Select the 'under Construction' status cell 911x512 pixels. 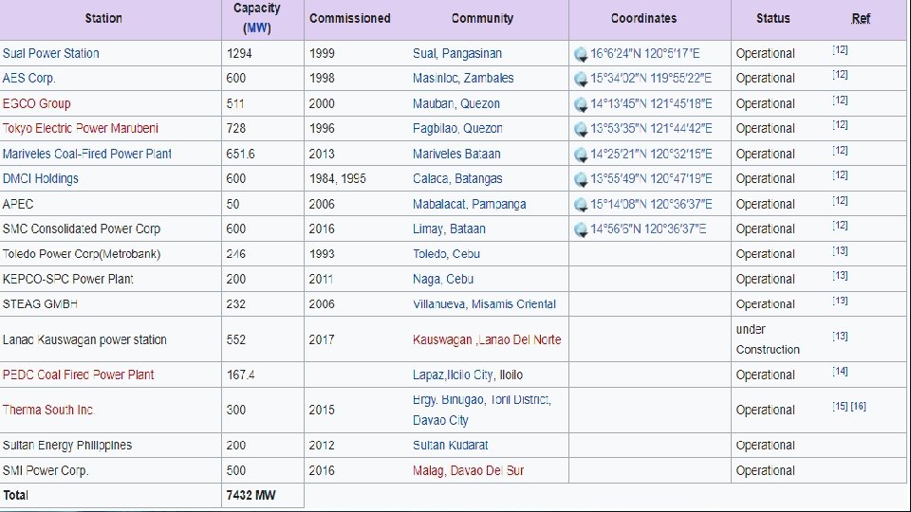pos(768,339)
